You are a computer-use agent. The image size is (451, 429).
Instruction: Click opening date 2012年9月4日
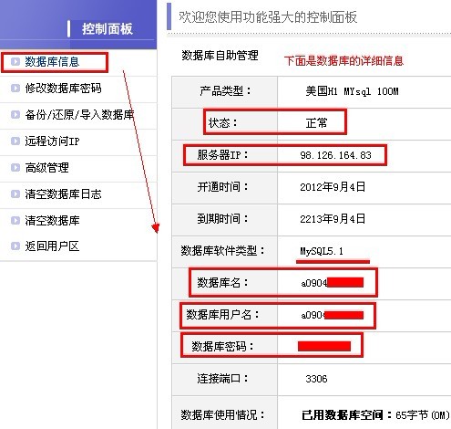click(333, 187)
